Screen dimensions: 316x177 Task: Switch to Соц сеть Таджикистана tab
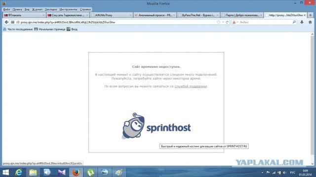click(x=68, y=15)
